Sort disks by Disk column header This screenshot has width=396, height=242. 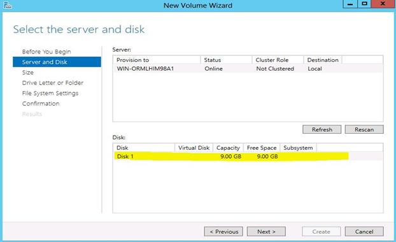click(144, 148)
